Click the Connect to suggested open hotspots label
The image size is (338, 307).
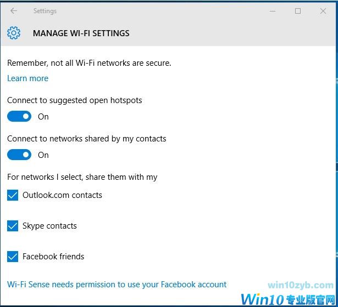pos(74,100)
